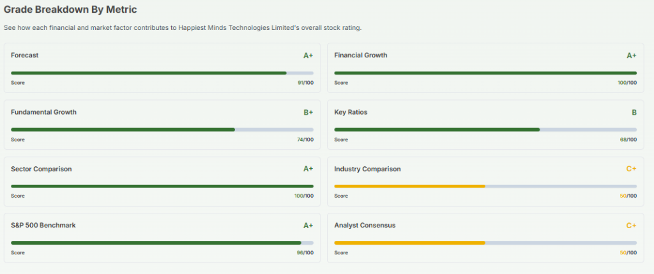654x274 pixels.
Task: Click the Key Ratios score bar
Action: point(485,130)
